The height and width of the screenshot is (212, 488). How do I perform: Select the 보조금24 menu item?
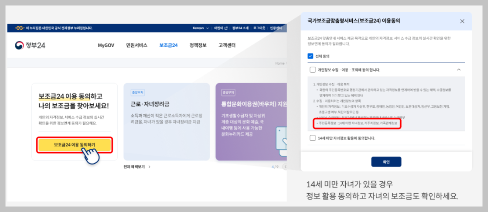[x=168, y=45]
